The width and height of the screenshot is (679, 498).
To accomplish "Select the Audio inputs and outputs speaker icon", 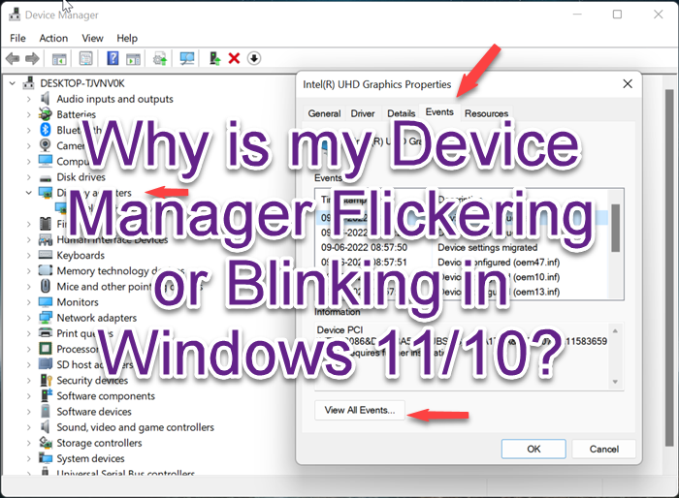I will pyautogui.click(x=45, y=99).
